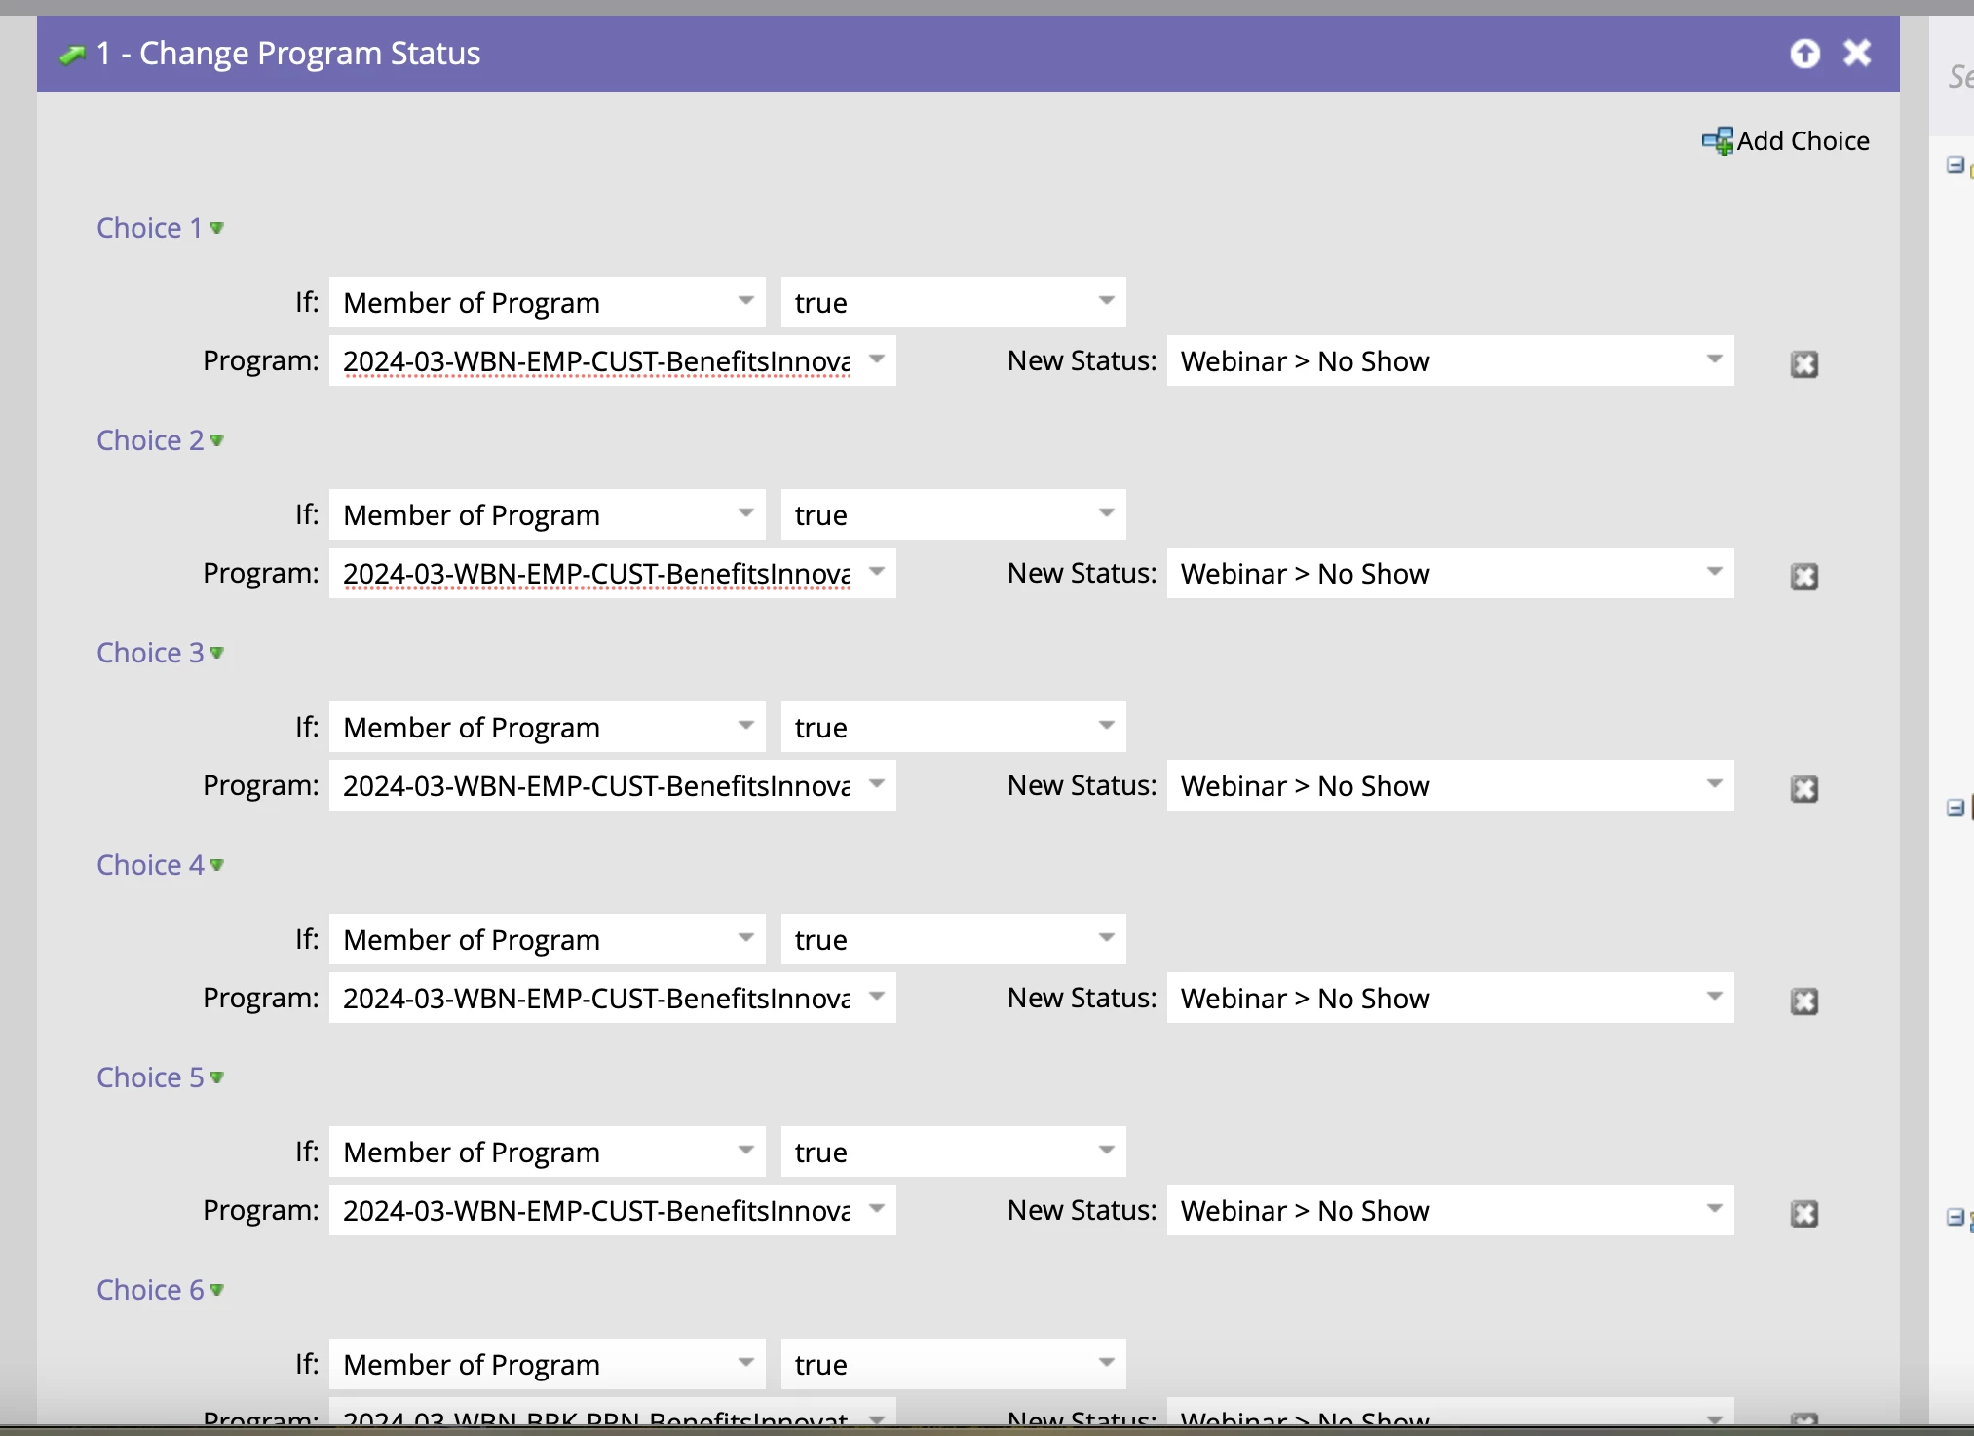Close the Change Program Status step
This screenshot has height=1436, width=1974.
click(1857, 53)
